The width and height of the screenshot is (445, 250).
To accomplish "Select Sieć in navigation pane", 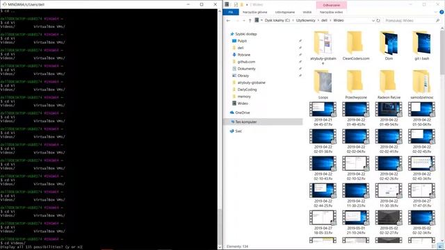I will [238, 131].
